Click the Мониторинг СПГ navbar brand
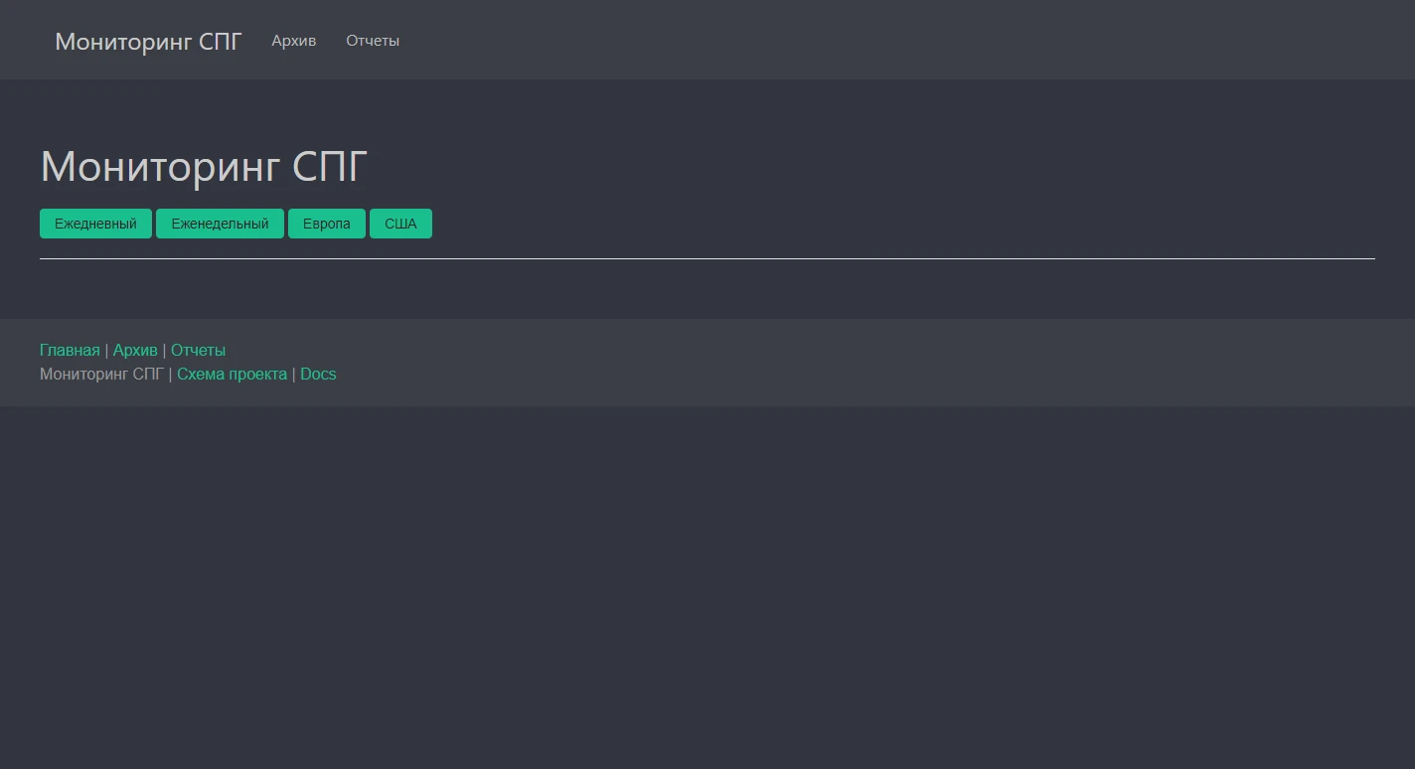 (x=148, y=41)
